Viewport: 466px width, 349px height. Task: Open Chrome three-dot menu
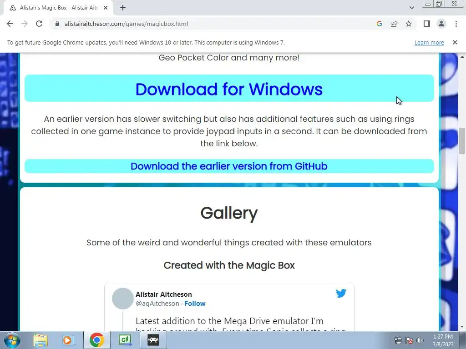coord(456,24)
